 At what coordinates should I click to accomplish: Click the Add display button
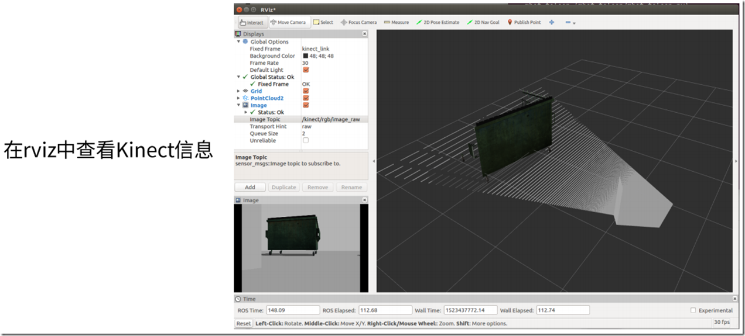click(250, 188)
